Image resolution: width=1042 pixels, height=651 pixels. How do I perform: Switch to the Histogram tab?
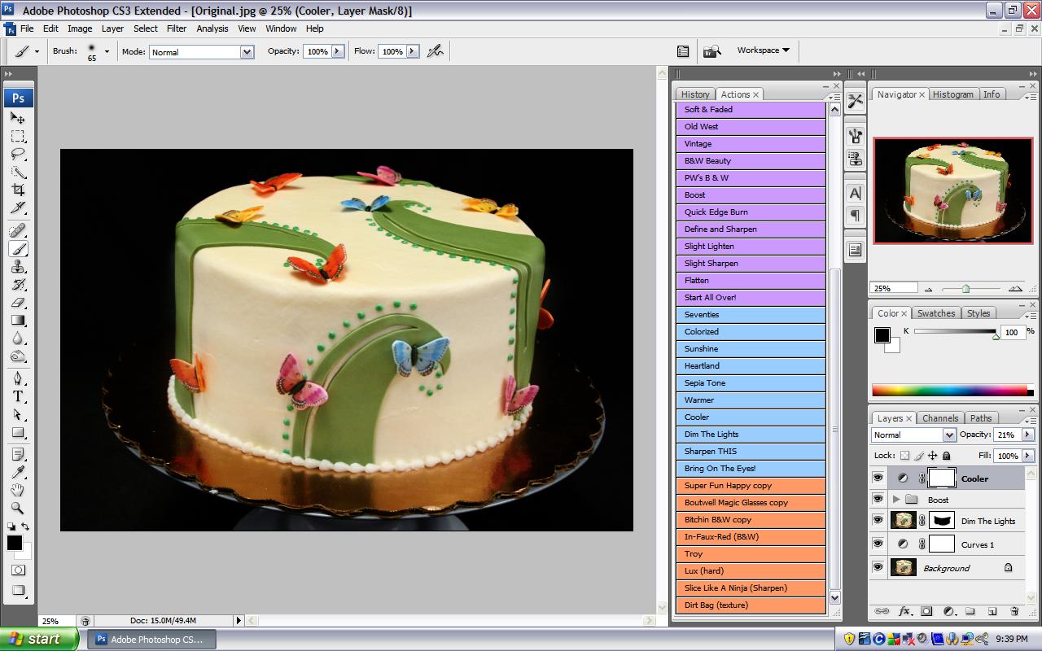pyautogui.click(x=952, y=94)
